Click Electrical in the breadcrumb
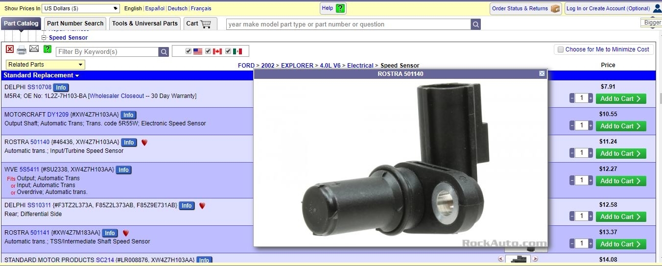This screenshot has width=662, height=266. coord(360,65)
